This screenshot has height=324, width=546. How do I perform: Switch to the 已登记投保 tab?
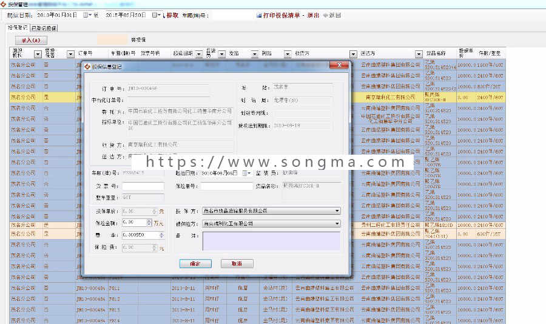coord(44,29)
